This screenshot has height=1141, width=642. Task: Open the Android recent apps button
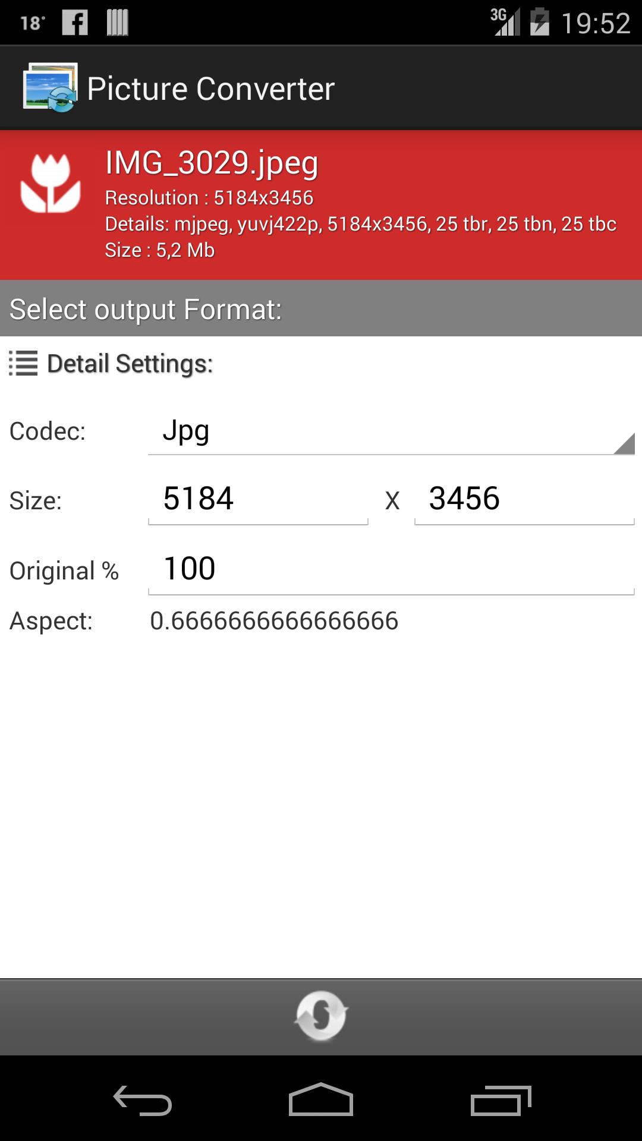pos(501,1100)
